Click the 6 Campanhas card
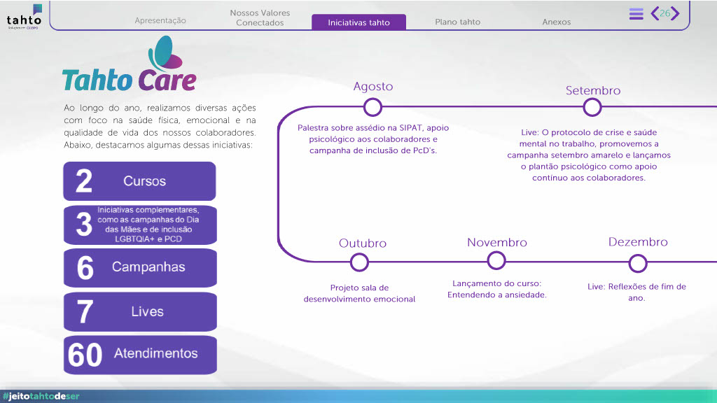The height and width of the screenshot is (403, 717). pos(140,268)
